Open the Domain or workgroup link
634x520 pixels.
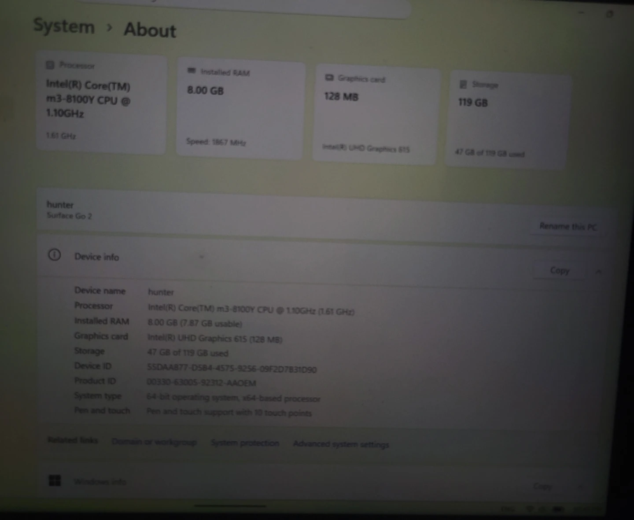(x=154, y=442)
